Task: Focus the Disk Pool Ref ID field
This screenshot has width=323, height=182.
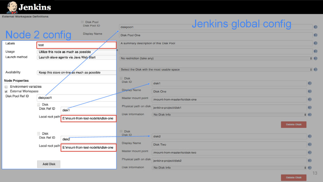Action: coord(76,98)
